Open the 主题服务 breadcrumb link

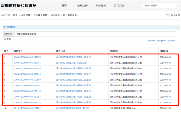[25, 15]
